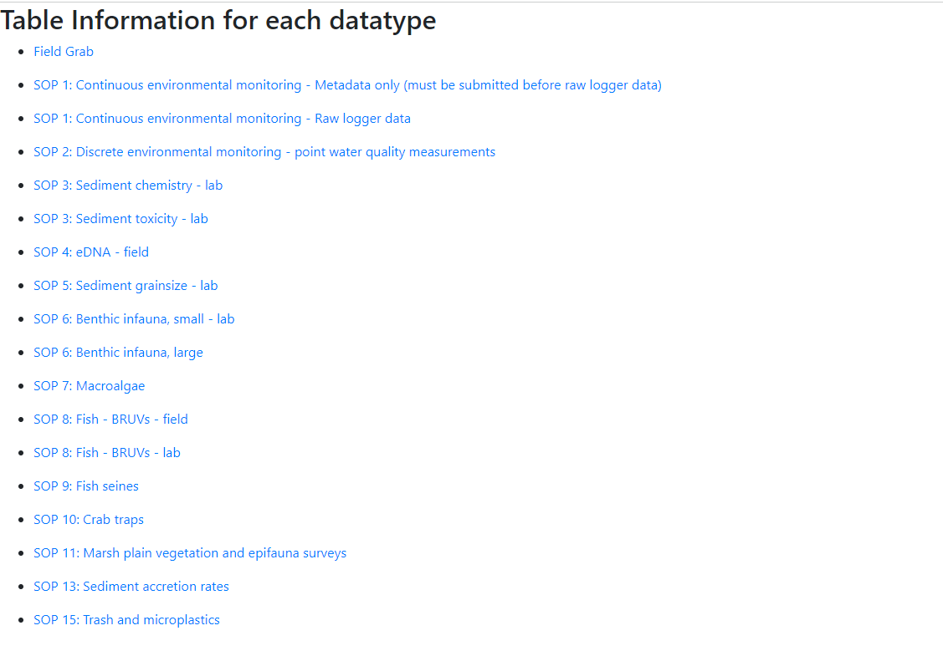This screenshot has height=651, width=943.
Task: Click the SOP 7 Macroalgae link
Action: click(89, 386)
